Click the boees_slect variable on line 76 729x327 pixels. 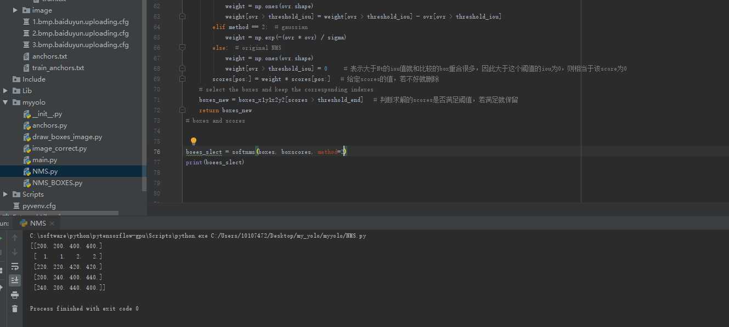pos(204,152)
